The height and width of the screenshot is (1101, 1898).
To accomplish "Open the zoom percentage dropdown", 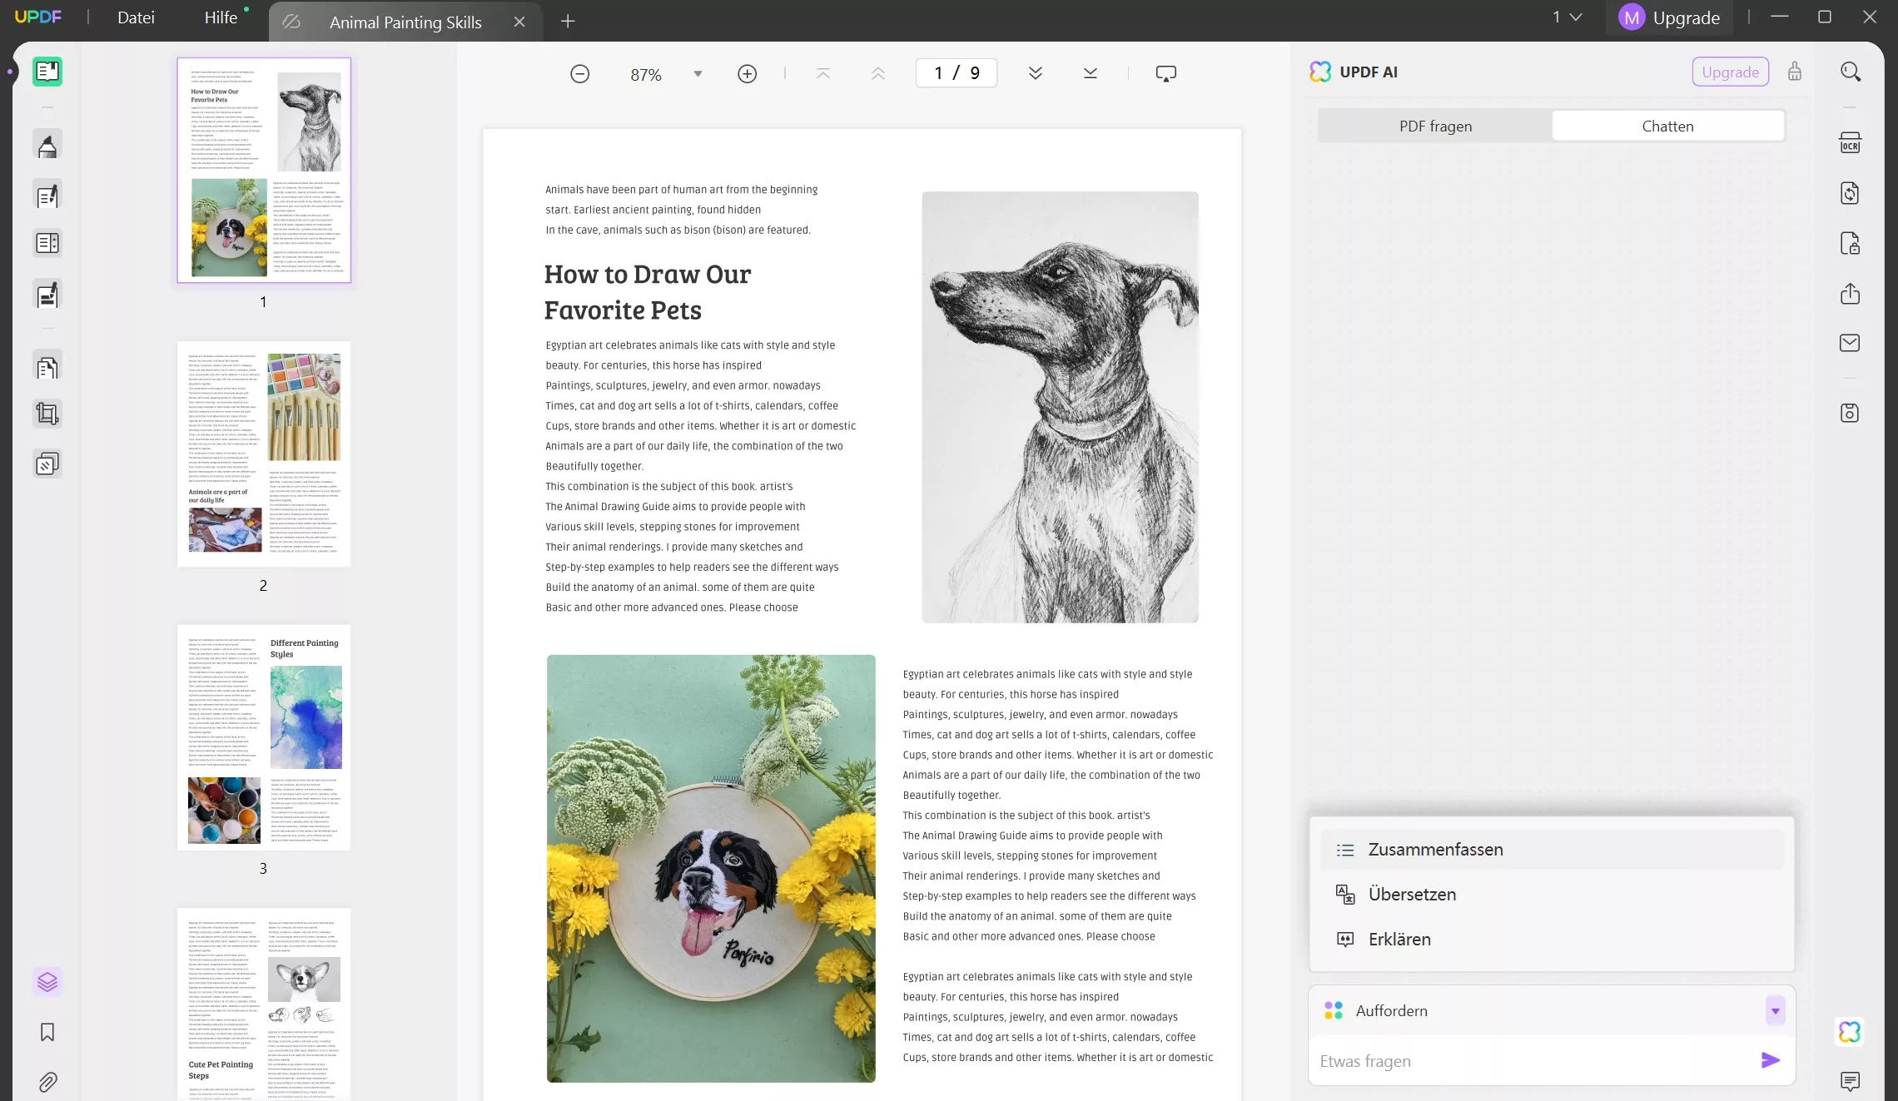I will [698, 74].
